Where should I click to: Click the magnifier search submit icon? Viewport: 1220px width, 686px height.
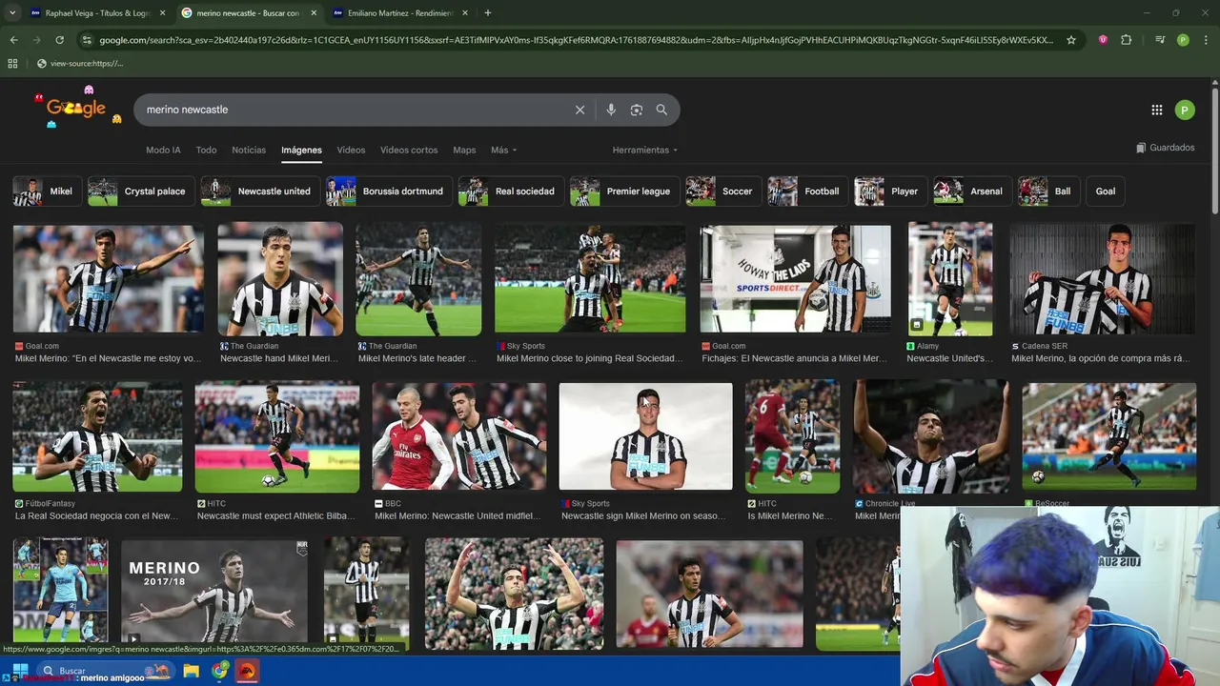point(661,110)
